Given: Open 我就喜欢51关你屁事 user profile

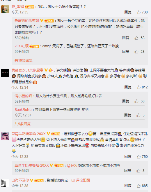Looking at the screenshot, I should (x=27, y=70).
